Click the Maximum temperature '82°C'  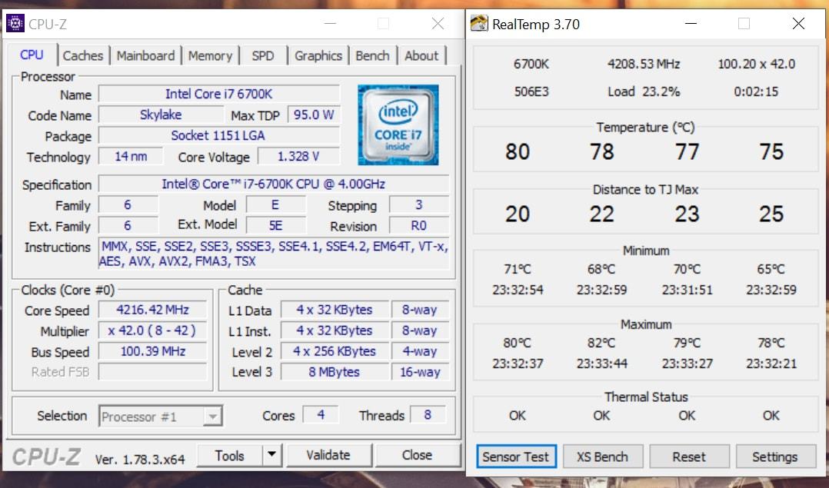coord(601,344)
